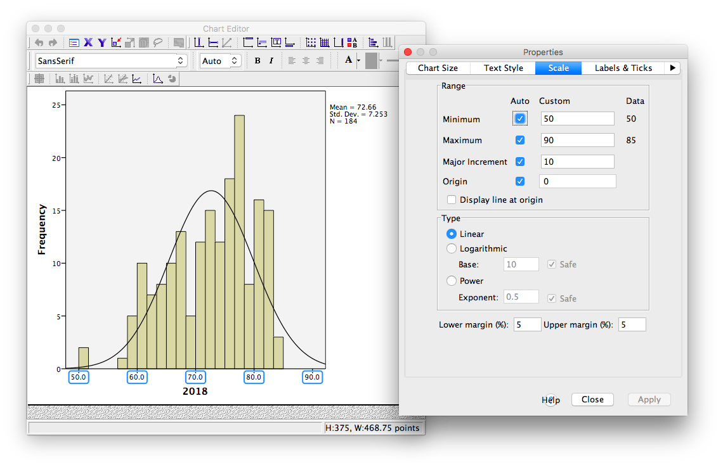
Task: Click the interpolation line icon
Action: point(136,79)
